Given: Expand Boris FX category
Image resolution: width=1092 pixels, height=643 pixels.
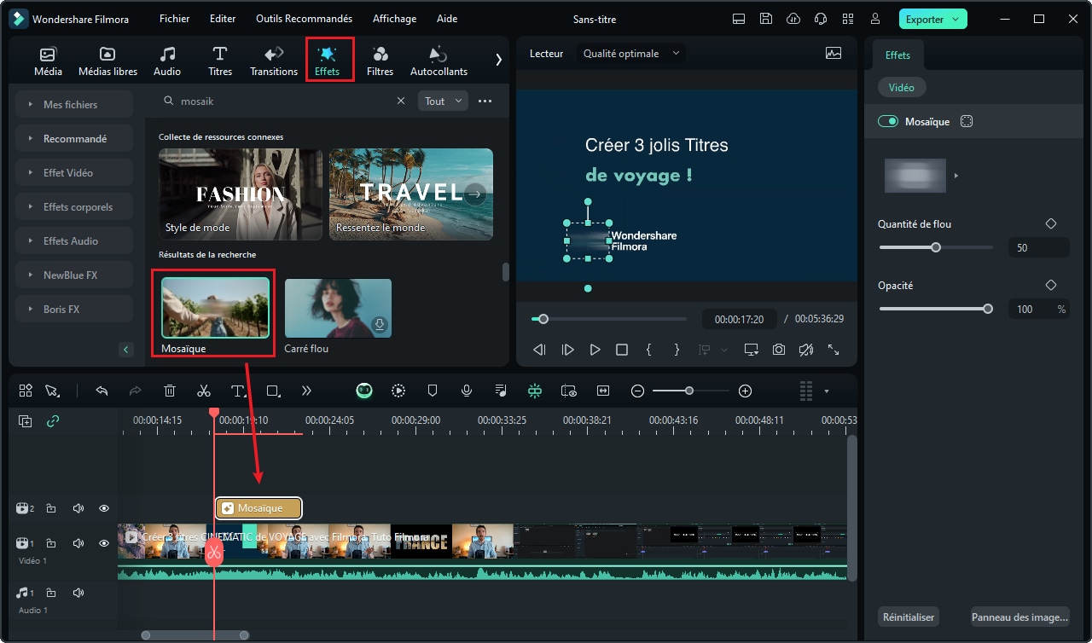Looking at the screenshot, I should (x=74, y=309).
